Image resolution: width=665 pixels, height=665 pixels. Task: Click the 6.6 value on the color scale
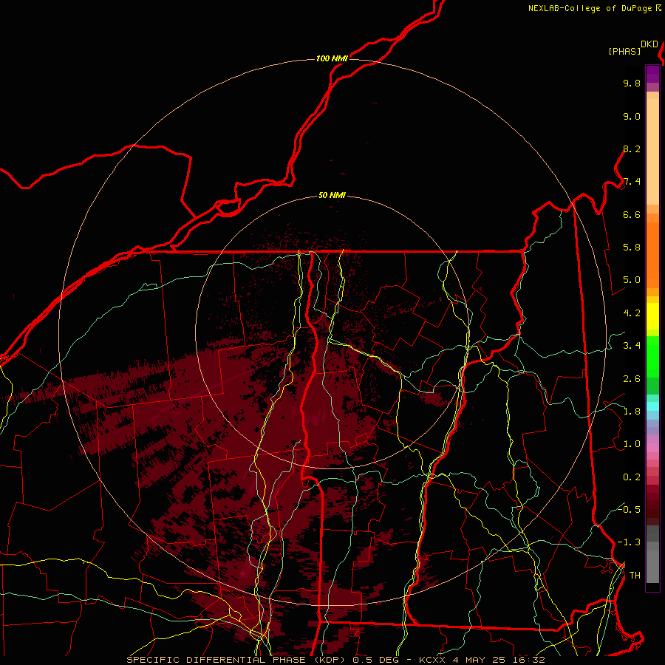(632, 214)
